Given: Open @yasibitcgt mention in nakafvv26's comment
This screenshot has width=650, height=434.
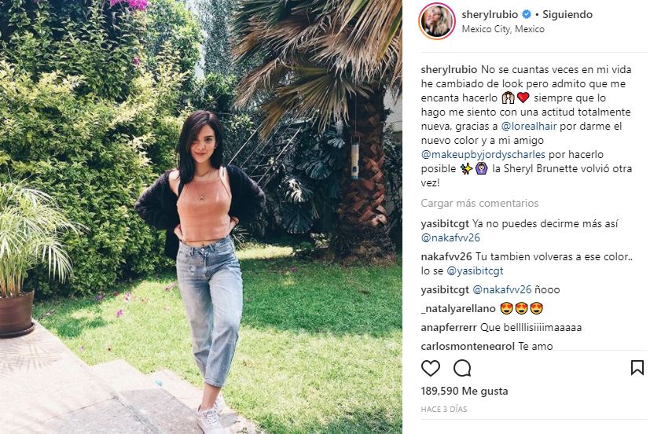Looking at the screenshot, I should (x=475, y=271).
